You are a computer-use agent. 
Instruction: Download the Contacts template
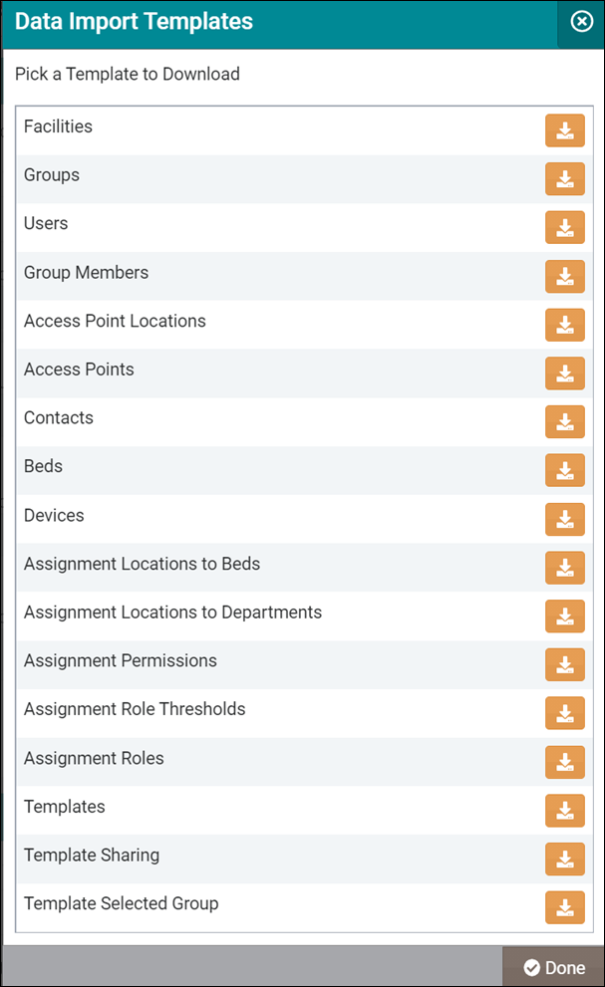click(x=564, y=422)
